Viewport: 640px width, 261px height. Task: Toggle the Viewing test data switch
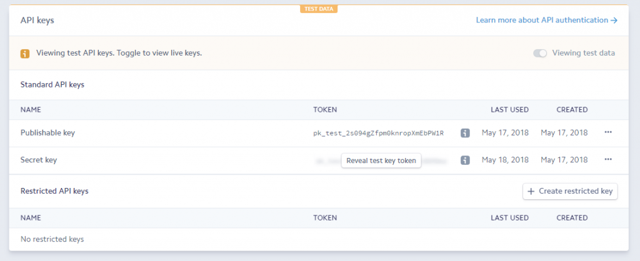540,53
